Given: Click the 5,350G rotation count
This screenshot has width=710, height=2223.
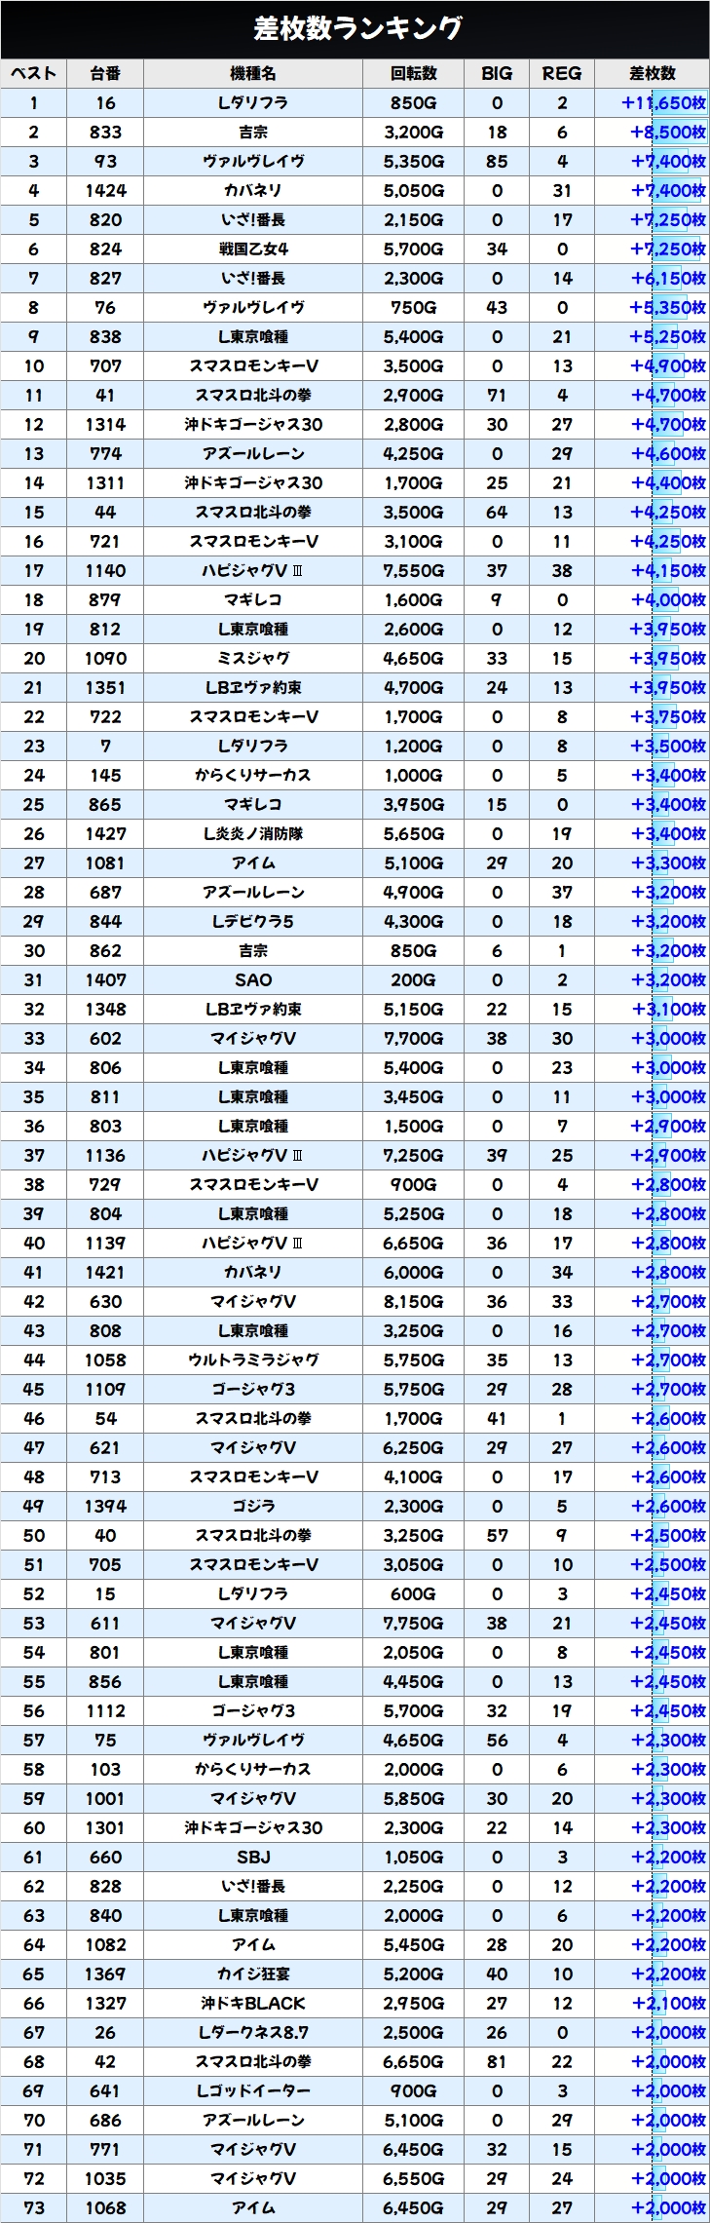Looking at the screenshot, I should (x=414, y=162).
